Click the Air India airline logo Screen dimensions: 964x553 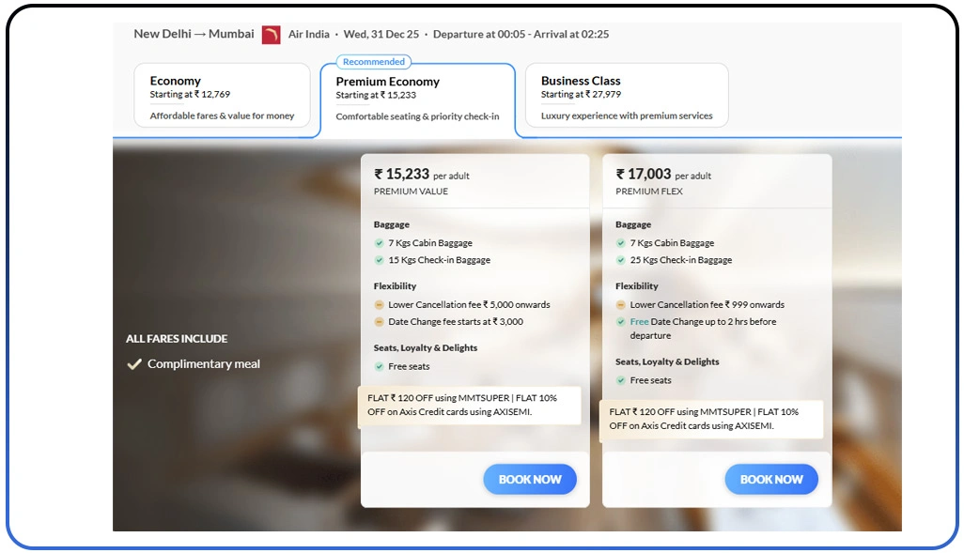(271, 35)
